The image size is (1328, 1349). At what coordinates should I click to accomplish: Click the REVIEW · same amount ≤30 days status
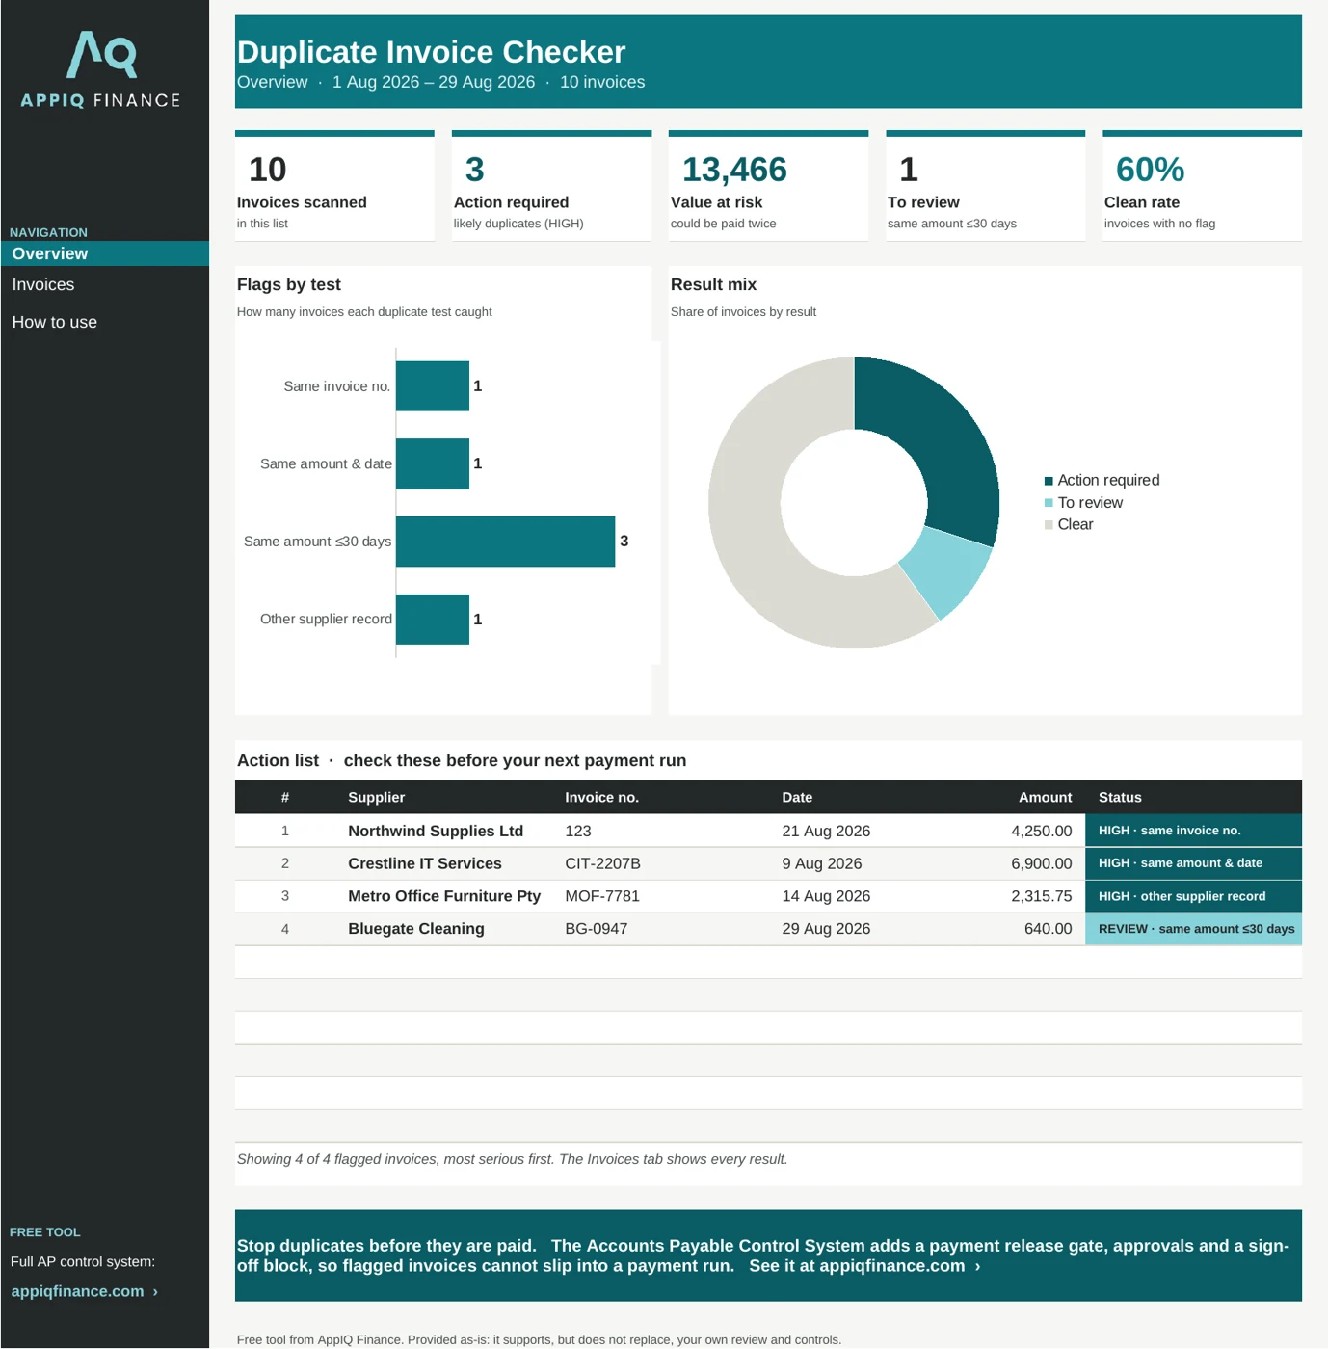[1193, 929]
